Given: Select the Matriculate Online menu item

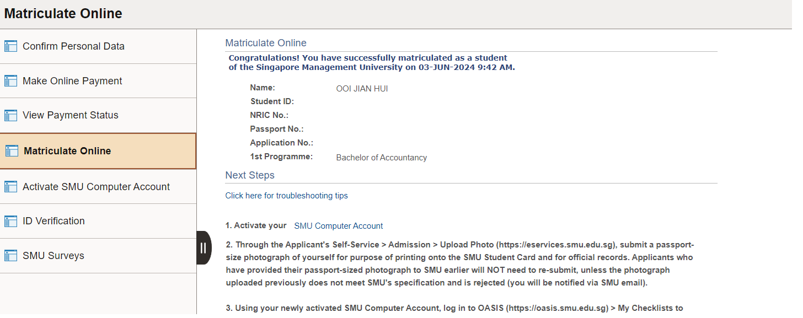Looking at the screenshot, I should [98, 151].
